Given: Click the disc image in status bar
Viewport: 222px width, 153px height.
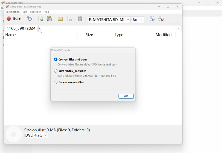Looking at the screenshot, I should click(x=14, y=134).
